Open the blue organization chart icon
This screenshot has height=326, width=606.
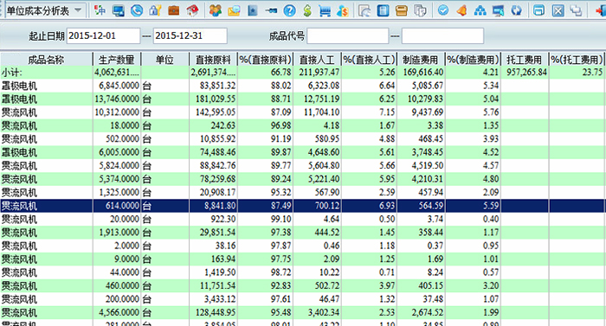[480, 10]
